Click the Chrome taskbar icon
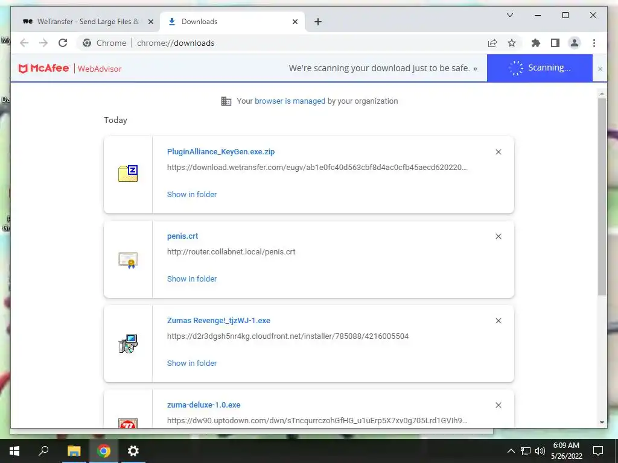This screenshot has width=618, height=463. (x=104, y=451)
